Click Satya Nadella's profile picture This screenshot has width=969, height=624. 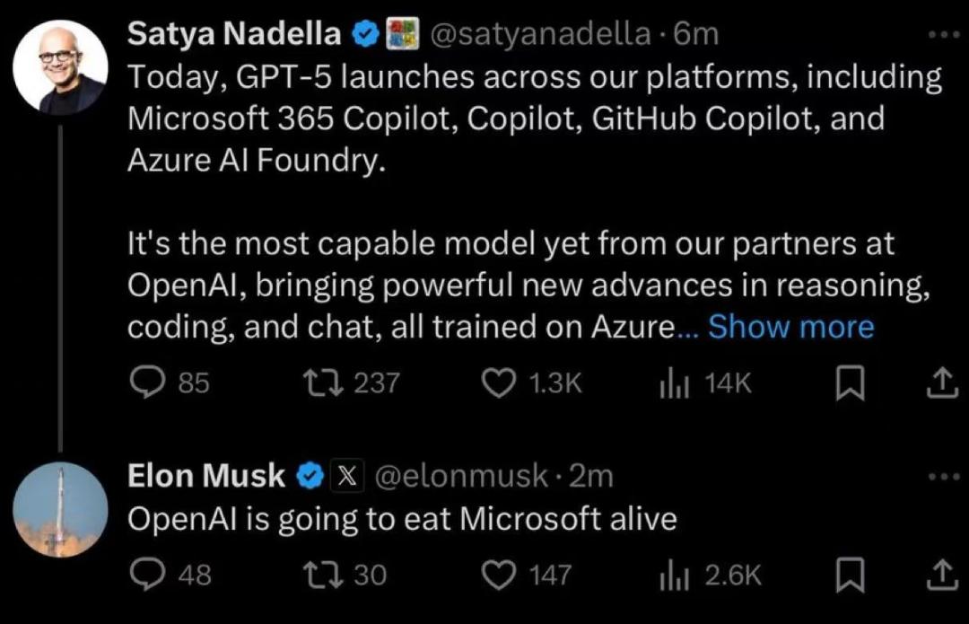point(61,70)
